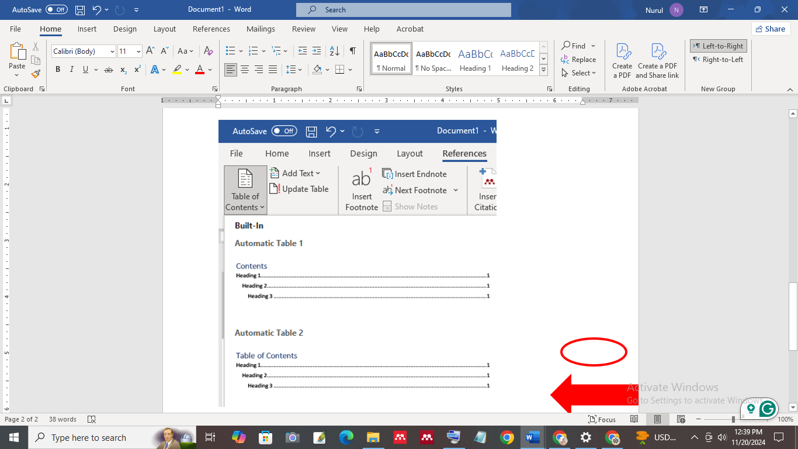Collapse the ribbon with the chevron

pos(790,89)
